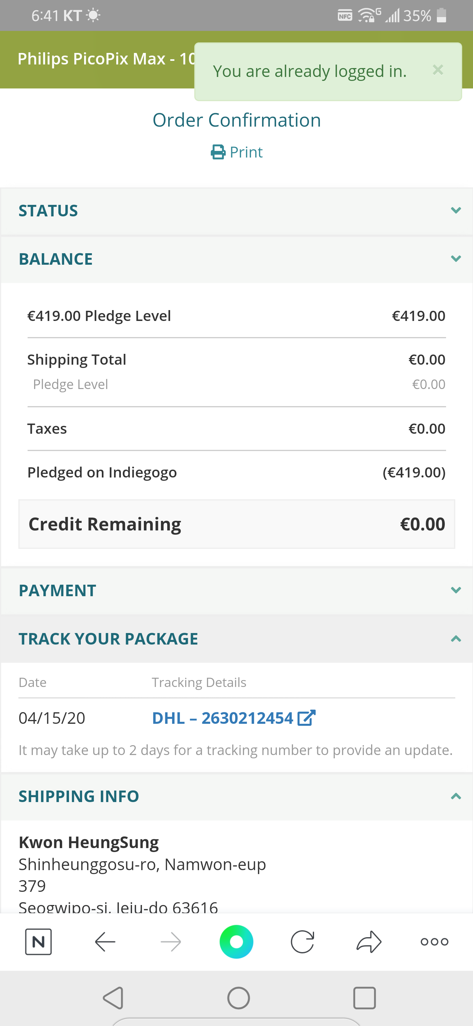Expand the STATUS section chevron

pyautogui.click(x=456, y=210)
